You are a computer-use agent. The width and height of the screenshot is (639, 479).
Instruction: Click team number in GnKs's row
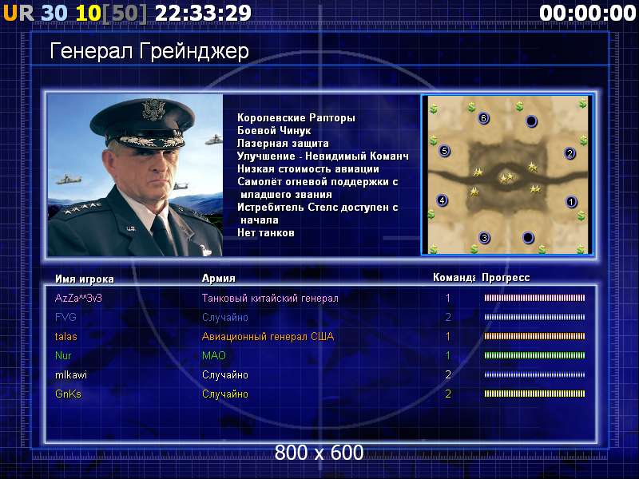(x=448, y=394)
